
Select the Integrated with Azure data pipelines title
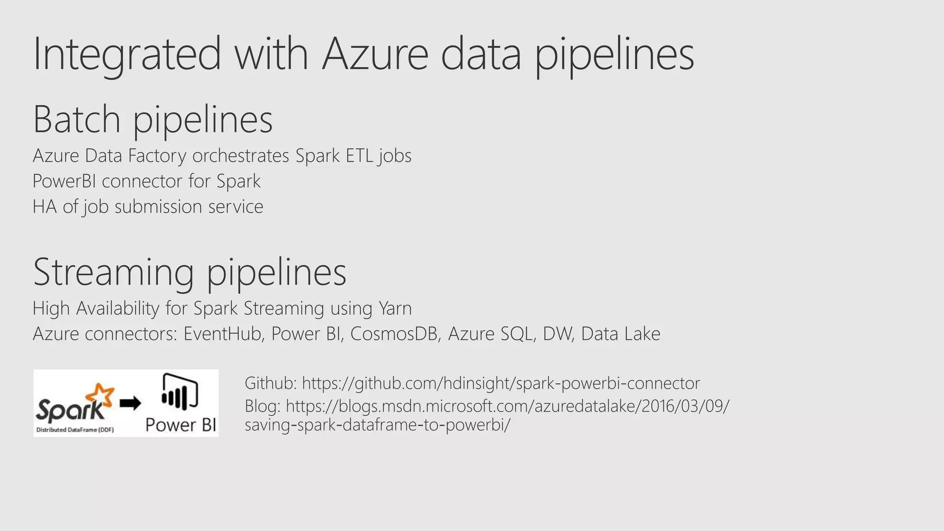364,54
